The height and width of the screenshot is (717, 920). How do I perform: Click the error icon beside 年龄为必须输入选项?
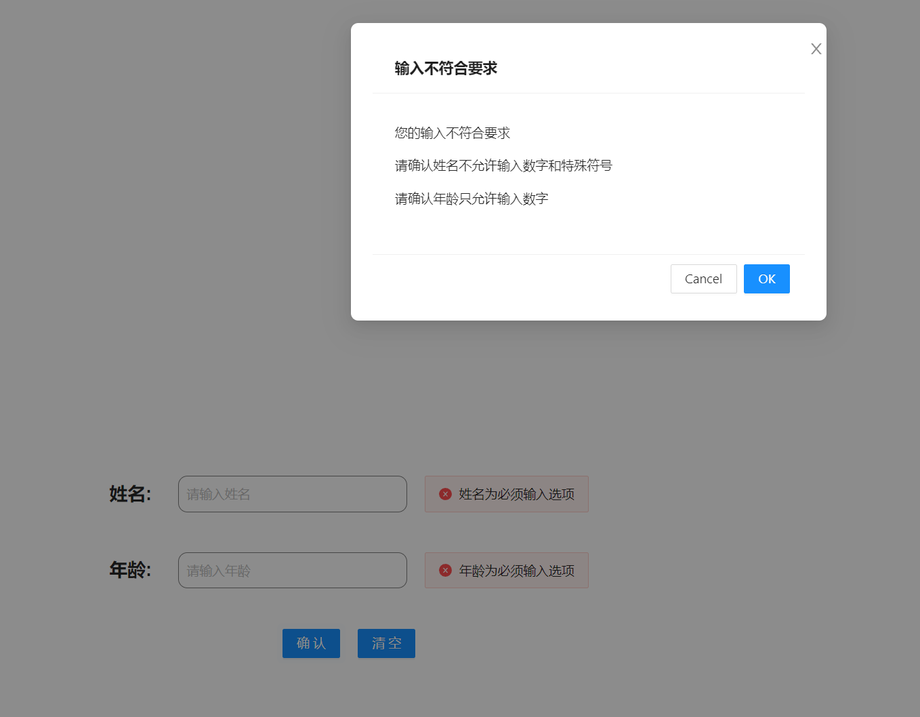point(445,571)
